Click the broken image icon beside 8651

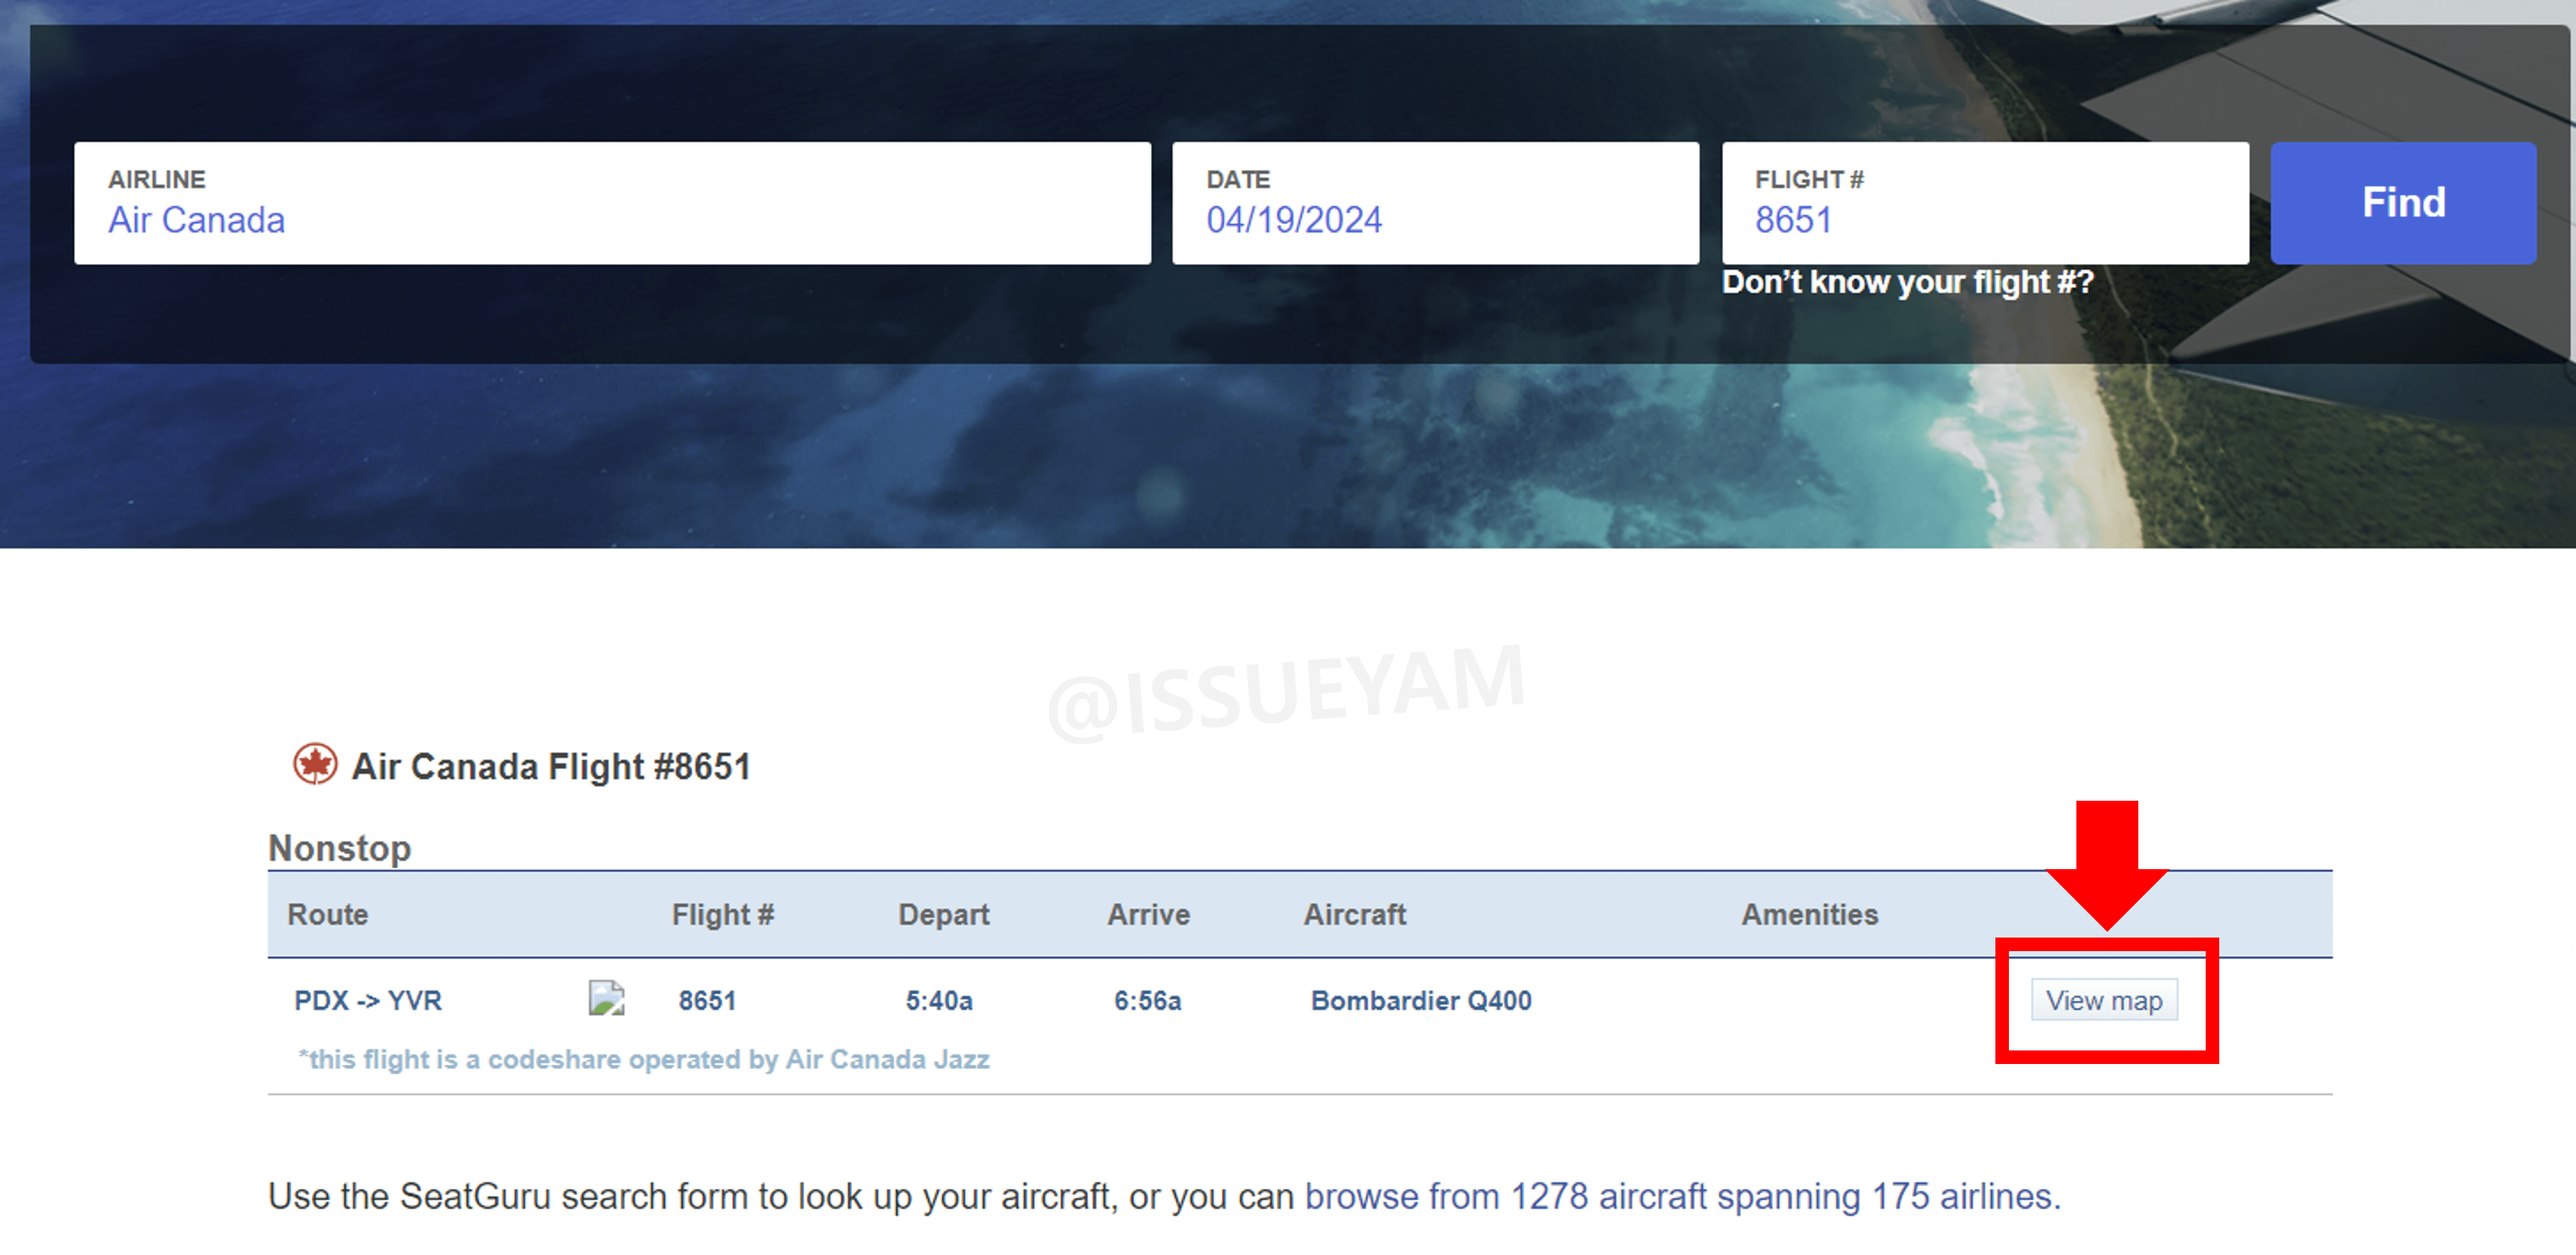606,998
